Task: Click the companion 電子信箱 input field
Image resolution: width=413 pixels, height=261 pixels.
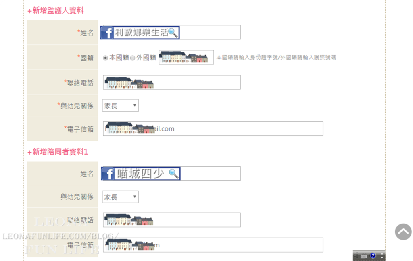Action: point(213,245)
